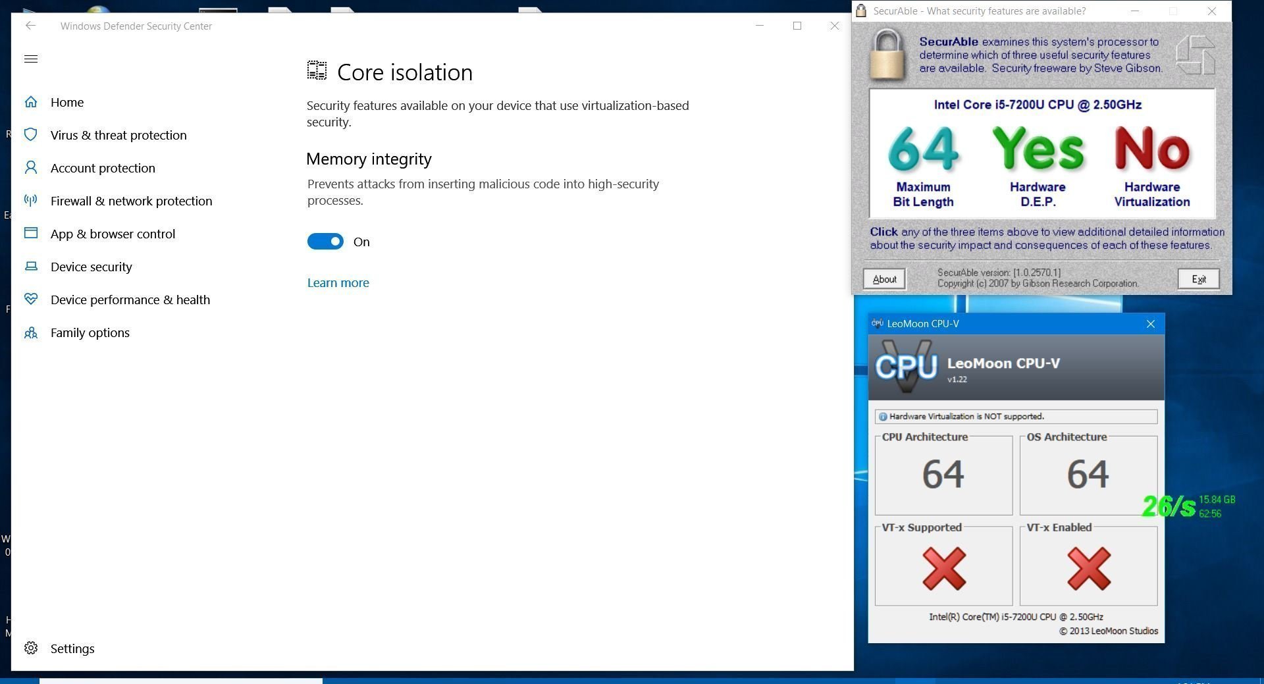This screenshot has height=684, width=1264.
Task: Click the Gibson Research logo in SecurAble
Action: point(1196,55)
